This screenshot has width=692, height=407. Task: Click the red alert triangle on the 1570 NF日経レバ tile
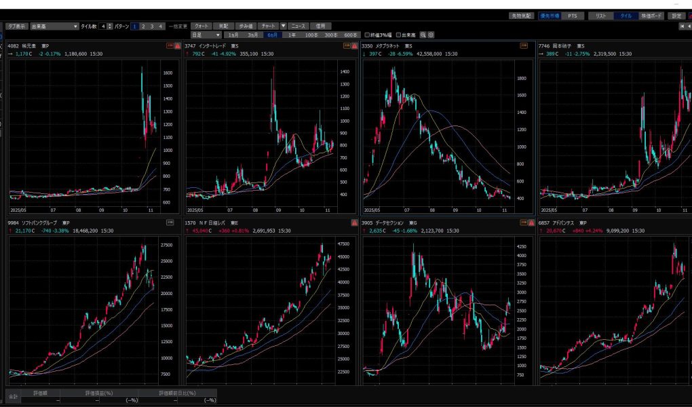pyautogui.click(x=355, y=222)
